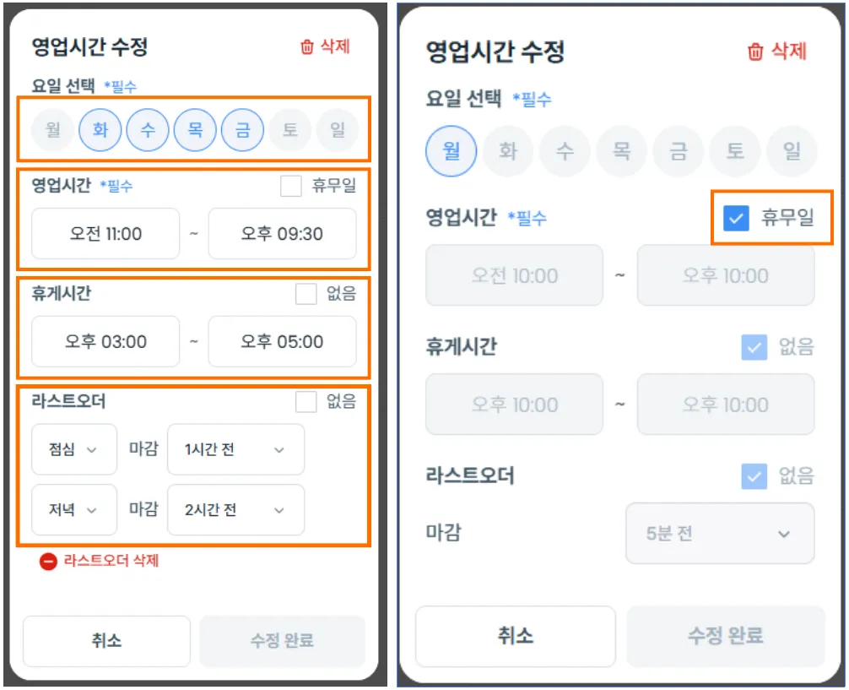Click the 오전 11:00 opening time field
Screen dimensions: 849x690
pyautogui.click(x=105, y=234)
